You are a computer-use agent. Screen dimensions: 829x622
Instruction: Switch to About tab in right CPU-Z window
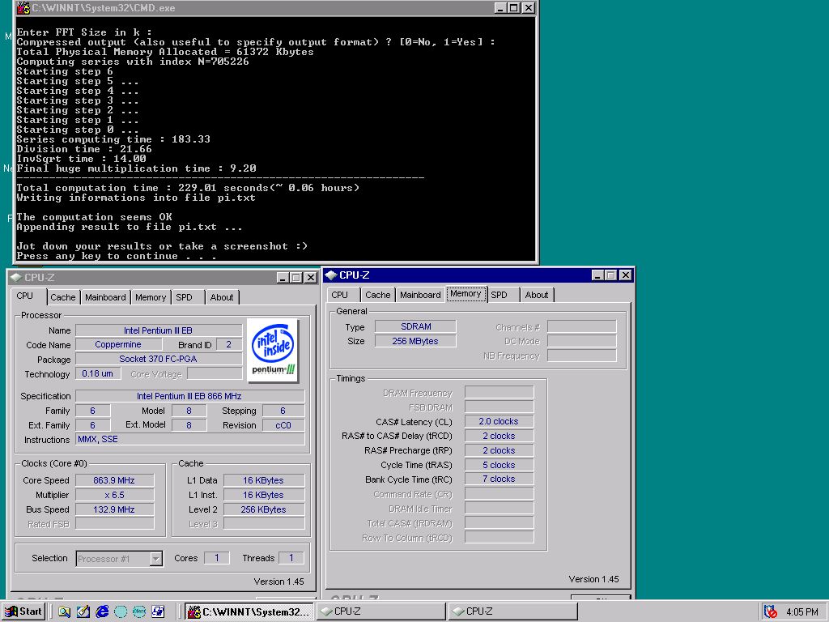[537, 295]
